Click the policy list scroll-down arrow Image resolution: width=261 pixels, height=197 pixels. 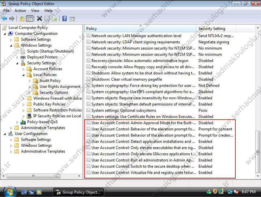[x=258, y=176]
